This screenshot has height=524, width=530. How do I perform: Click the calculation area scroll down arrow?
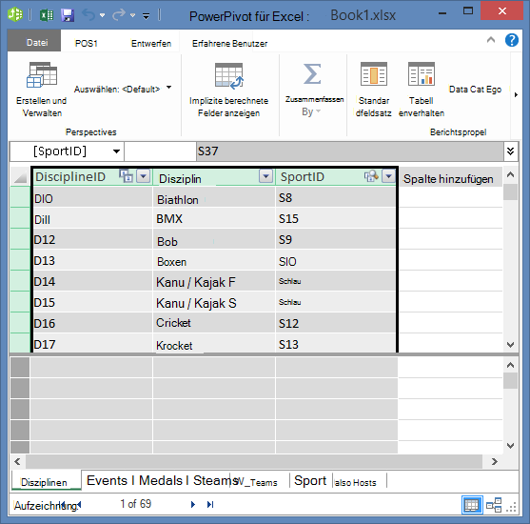(x=510, y=446)
